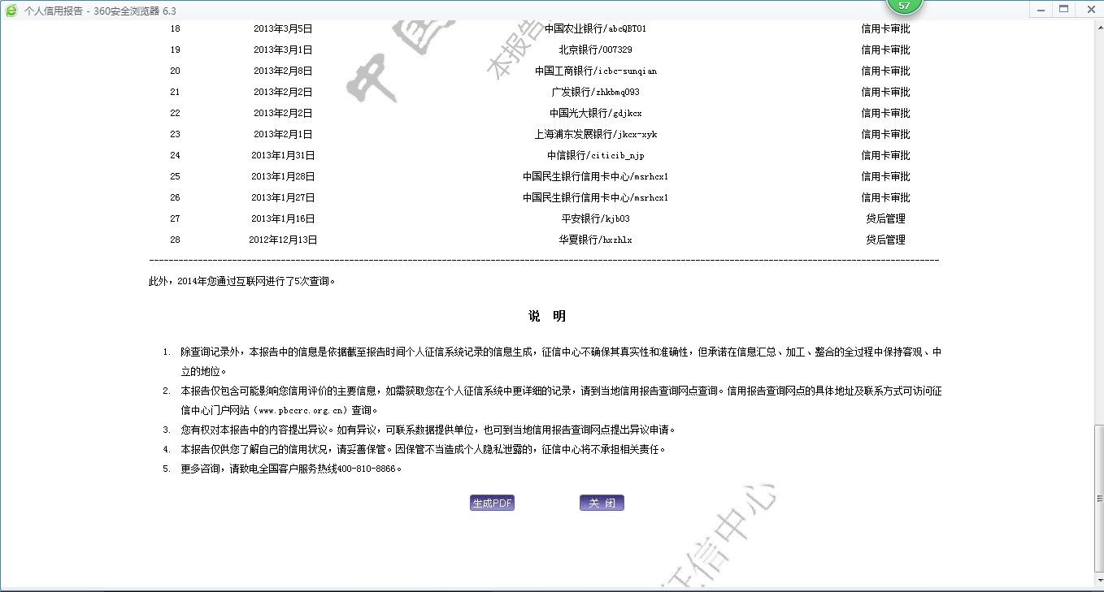Viewport: 1104px width, 592px height.
Task: Click the query date 2013年1月27日
Action: coord(283,197)
